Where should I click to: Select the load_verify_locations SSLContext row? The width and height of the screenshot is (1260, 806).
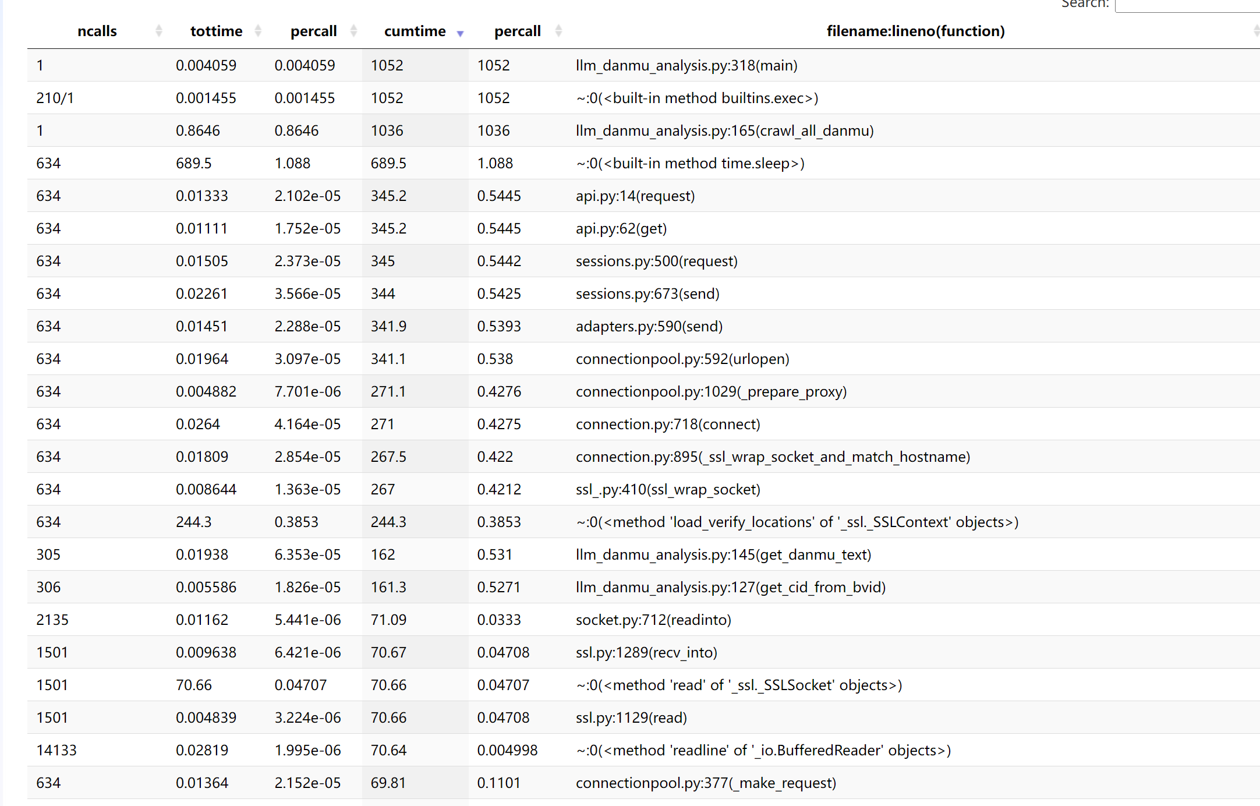coord(797,522)
